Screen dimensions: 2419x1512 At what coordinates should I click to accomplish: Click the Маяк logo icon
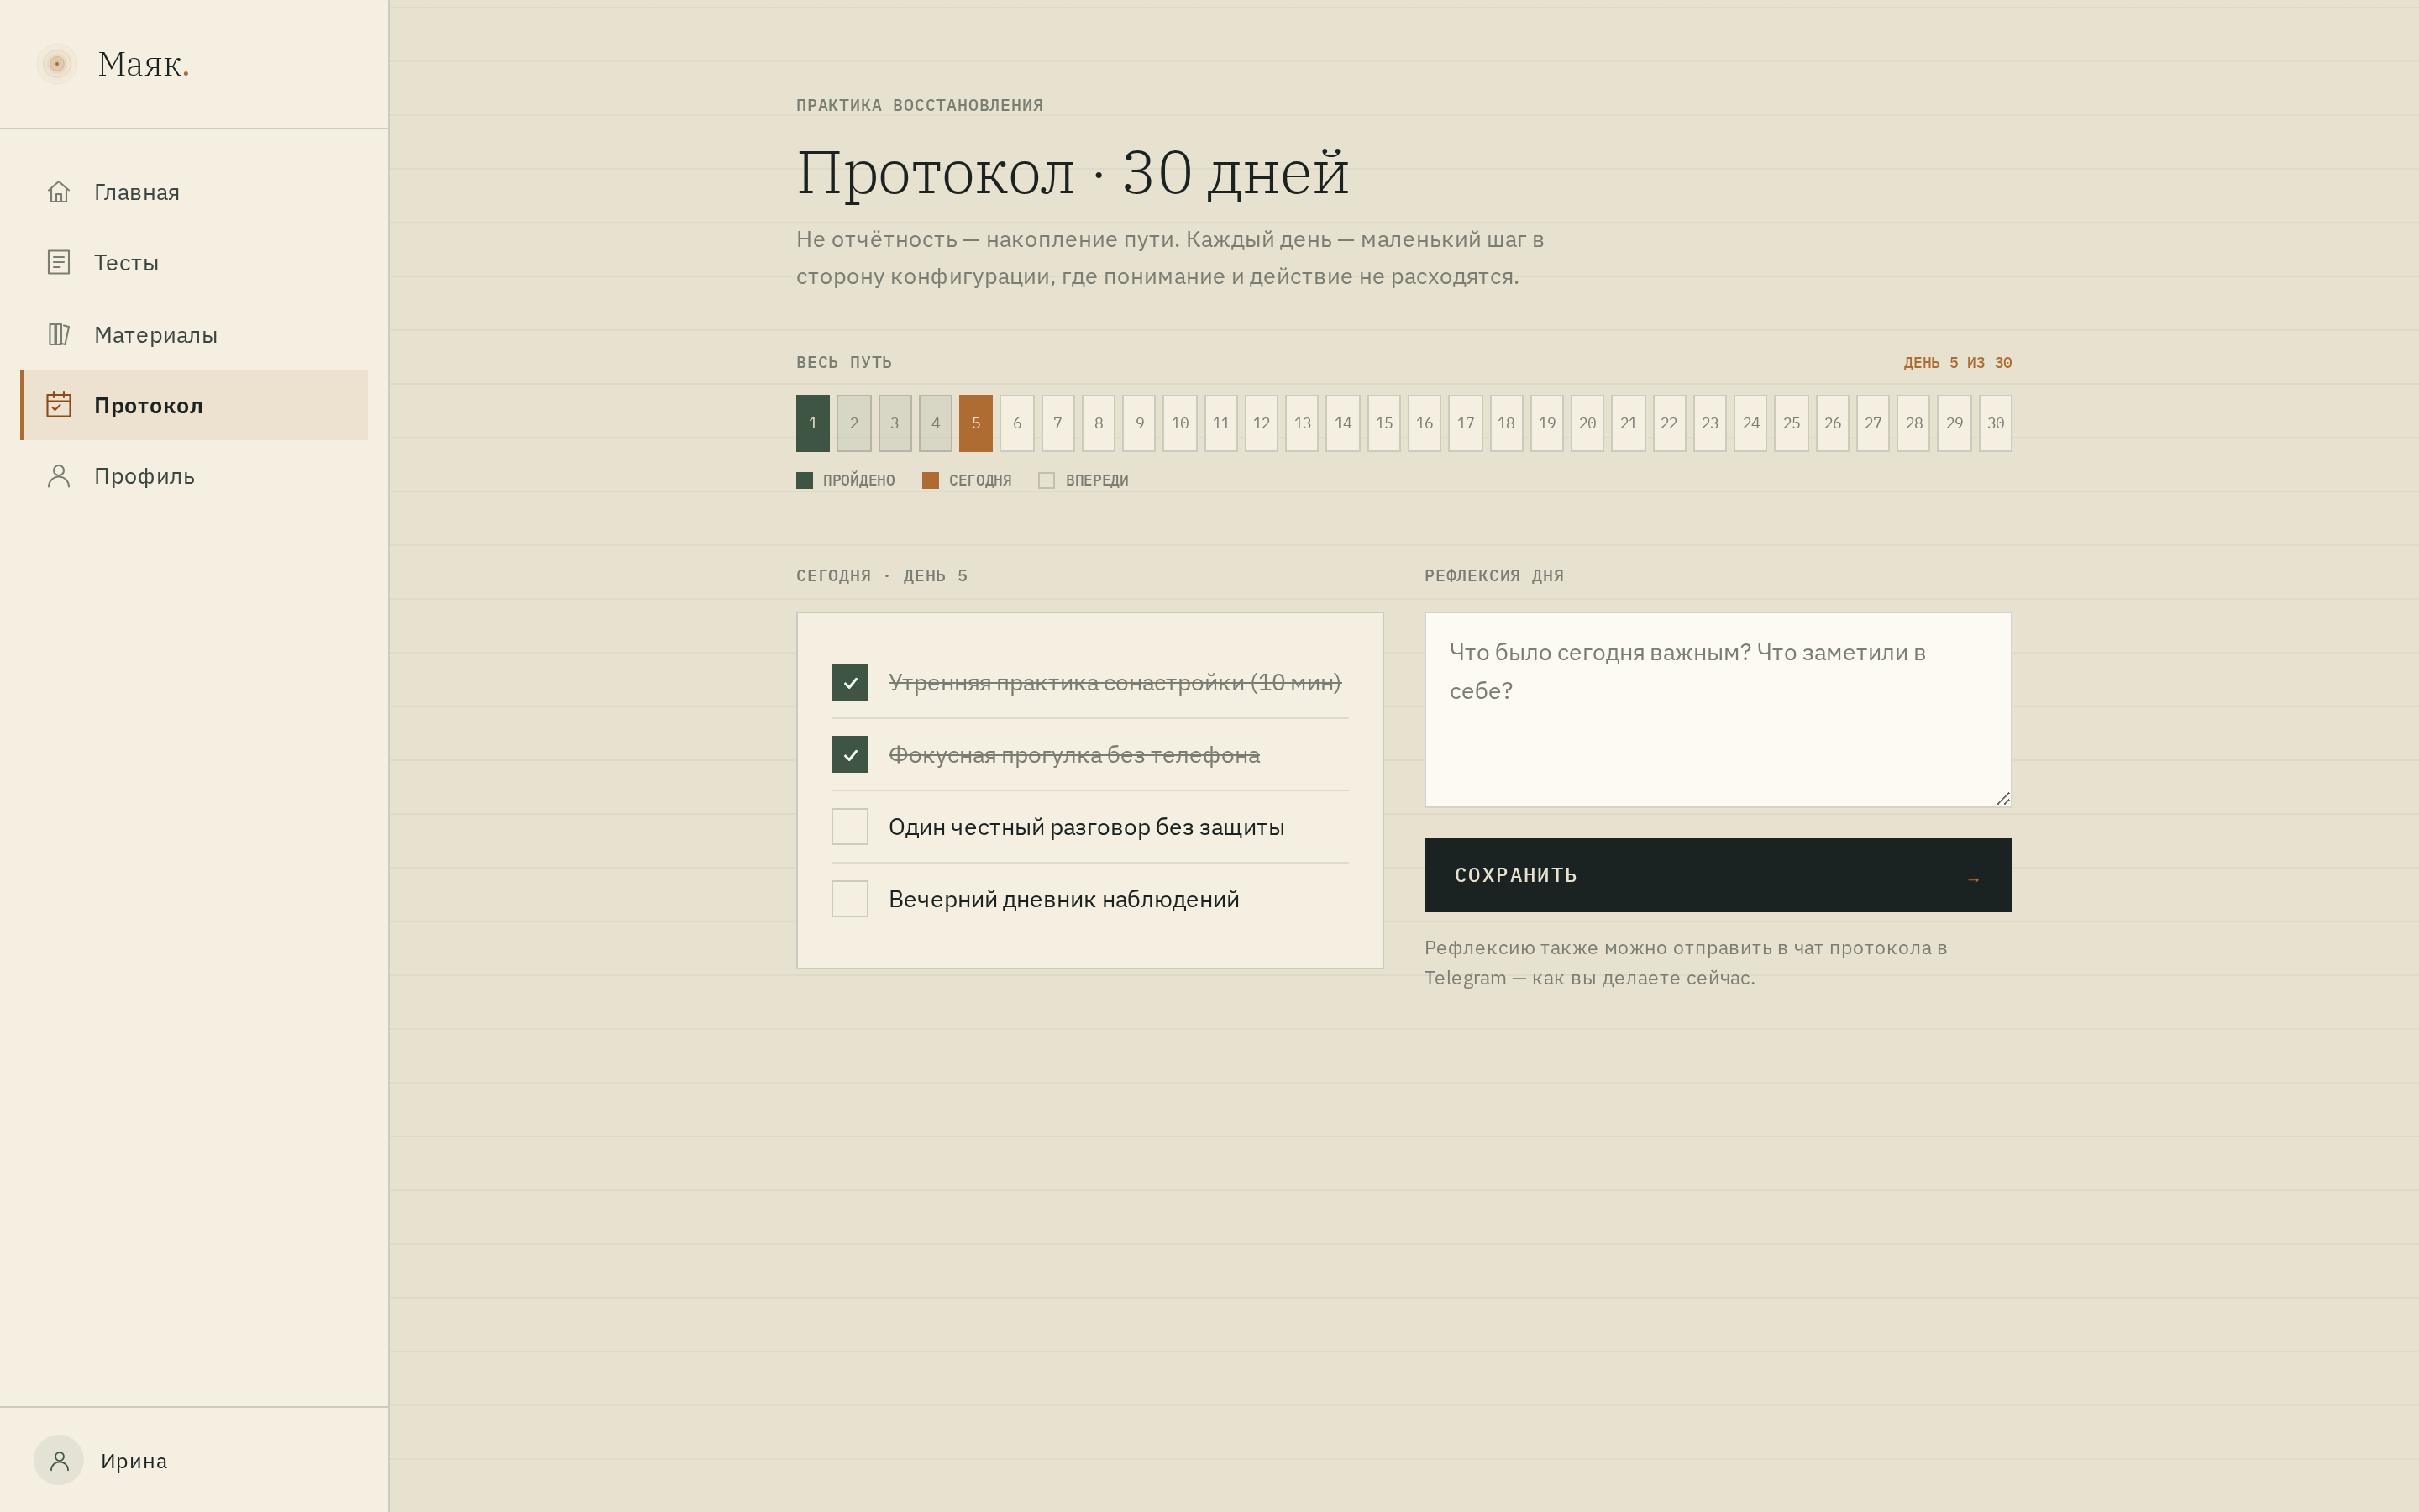pos(57,64)
